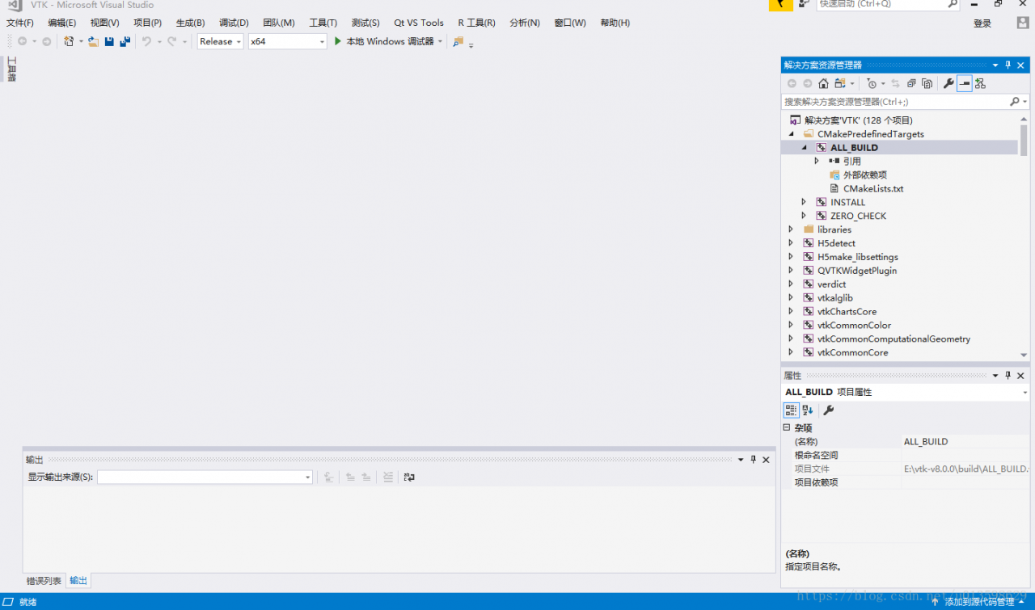Viewport: 1035px width, 610px height.
Task: Click the class diagram icon in Solution Explorer
Action: (x=980, y=83)
